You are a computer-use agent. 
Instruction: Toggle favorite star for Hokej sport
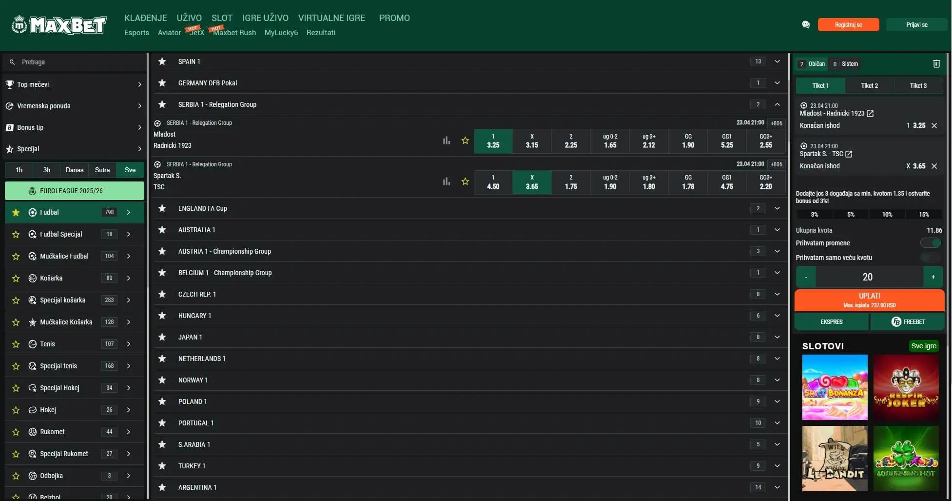point(16,410)
